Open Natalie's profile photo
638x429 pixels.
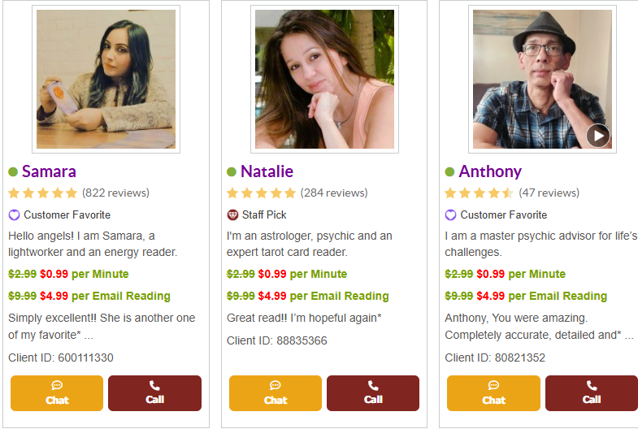324,79
